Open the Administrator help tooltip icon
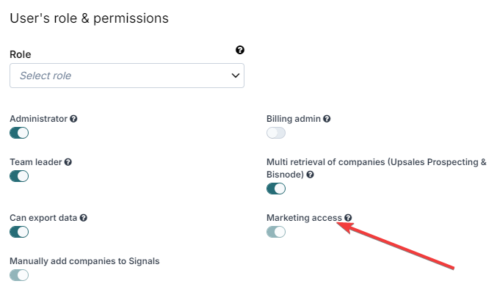Viewport: 497px width, 303px height. click(x=73, y=119)
